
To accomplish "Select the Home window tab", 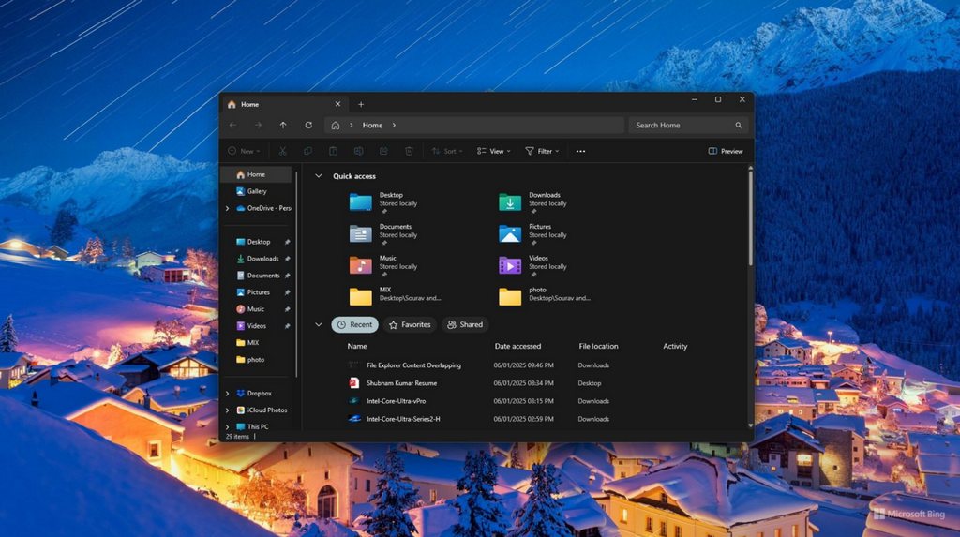I will coord(284,105).
